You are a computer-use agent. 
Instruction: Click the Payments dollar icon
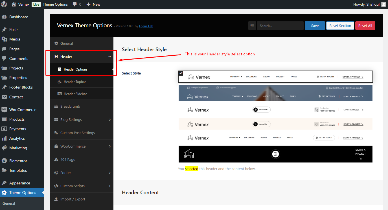coord(4,129)
